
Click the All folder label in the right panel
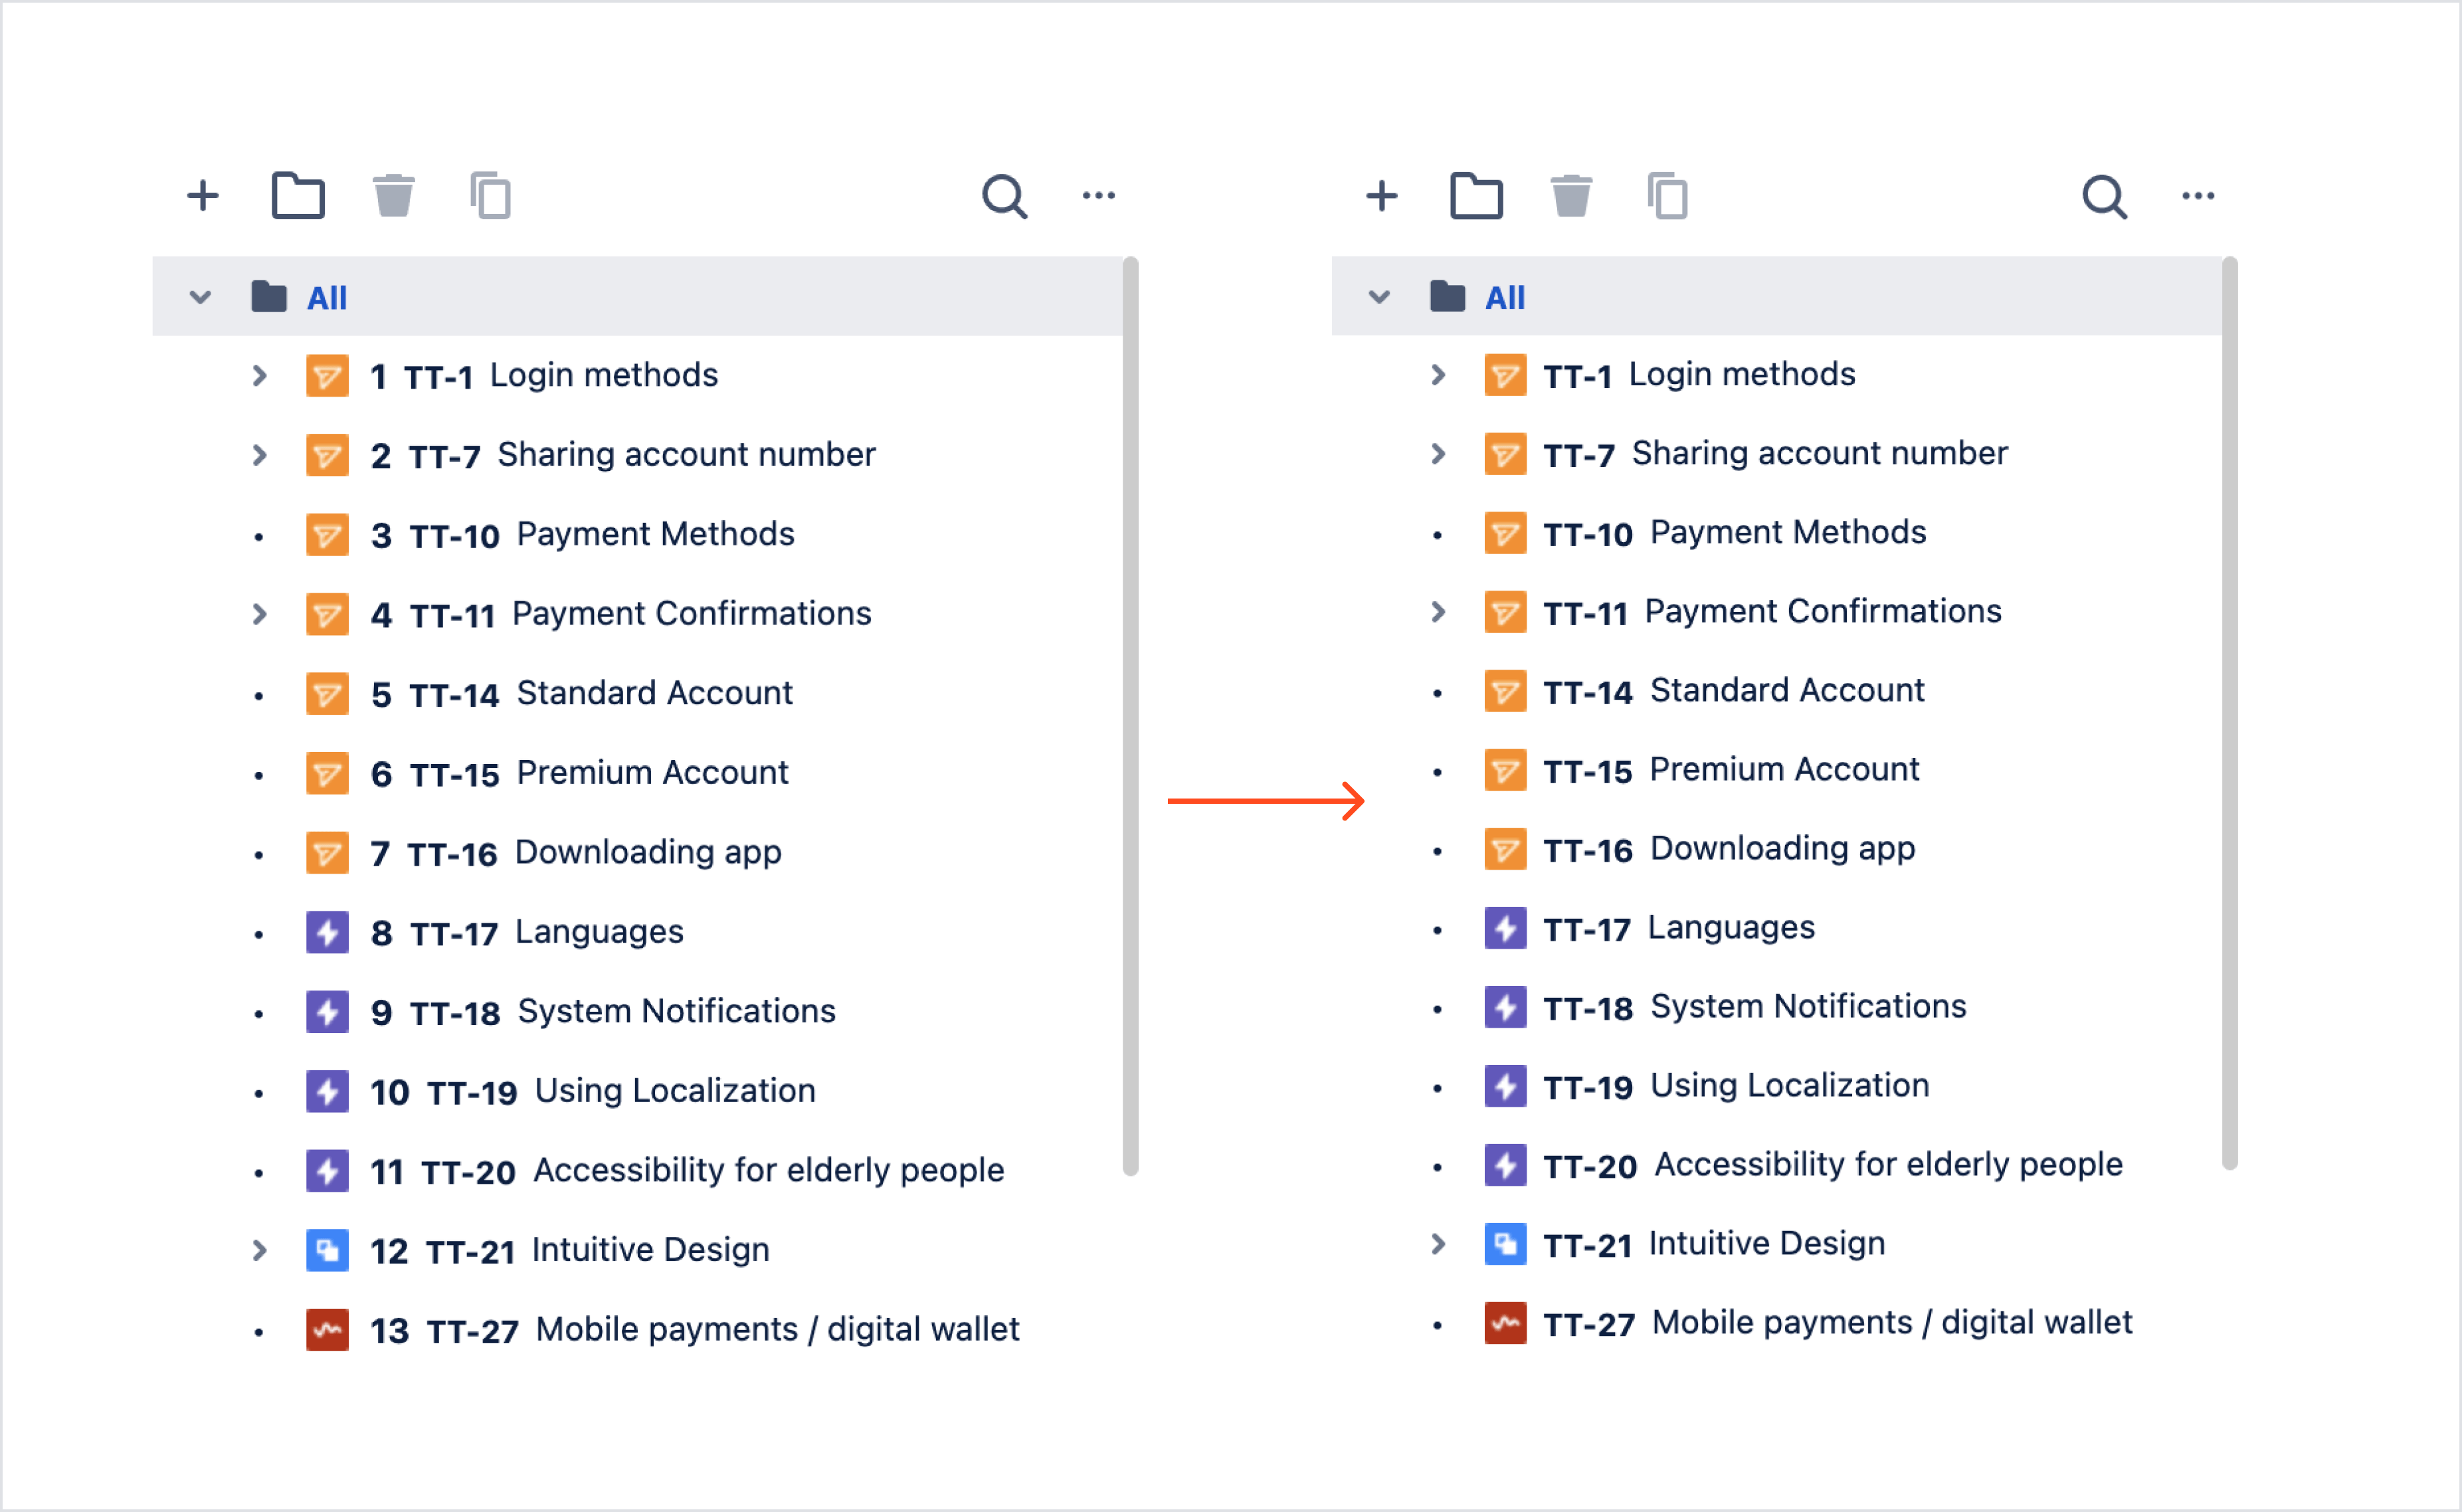[x=1505, y=298]
